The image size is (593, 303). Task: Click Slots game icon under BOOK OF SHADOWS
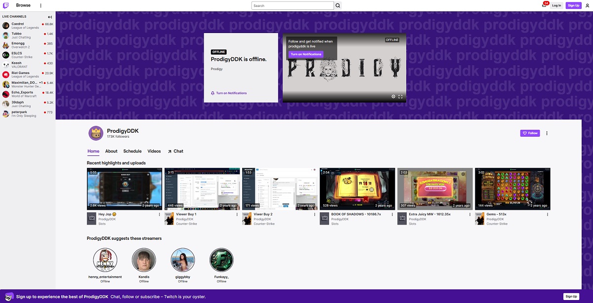click(324, 219)
